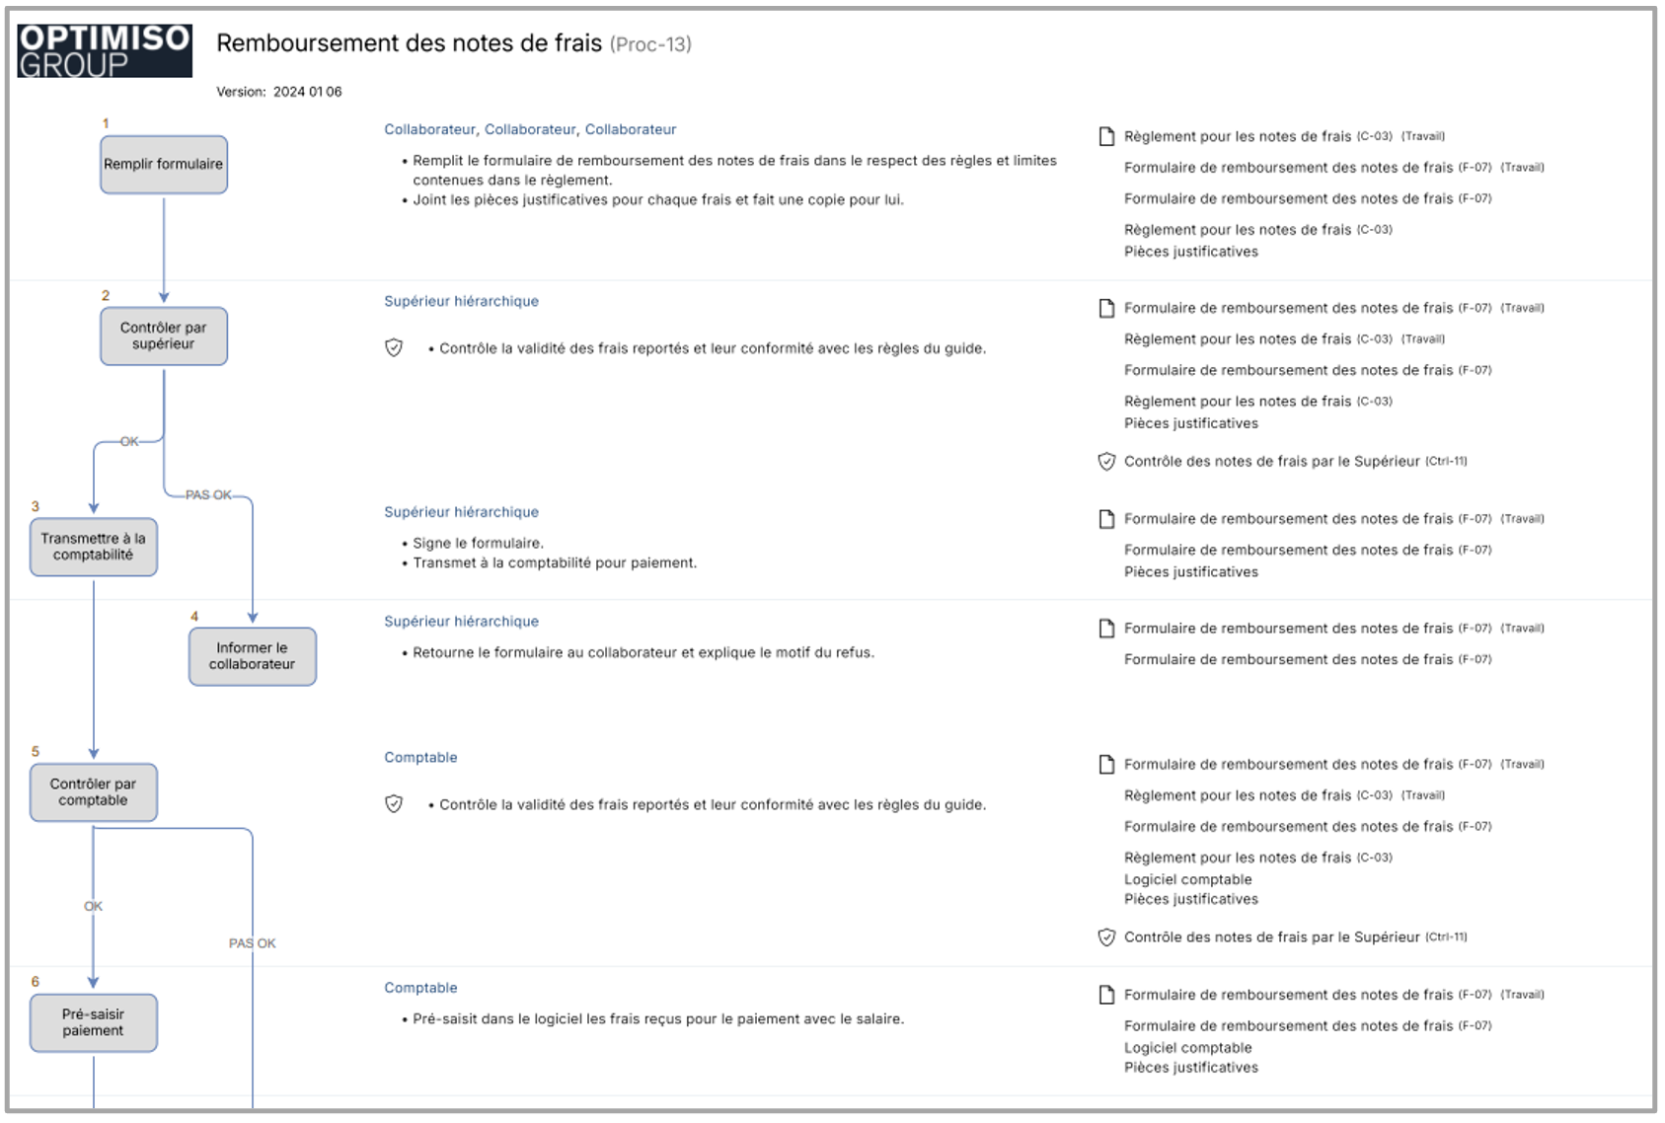This screenshot has width=1665, height=1123.
Task: Click the shield icon beside the Ctrl-11 control in step 2
Action: (x=1106, y=461)
